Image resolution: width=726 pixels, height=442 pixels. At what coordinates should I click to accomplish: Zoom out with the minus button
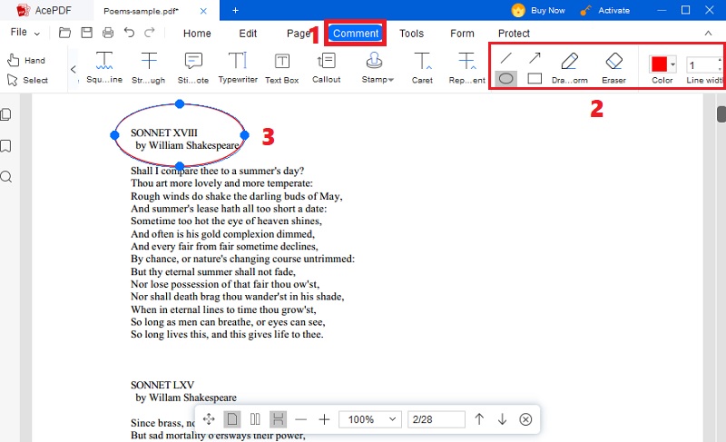tap(301, 420)
